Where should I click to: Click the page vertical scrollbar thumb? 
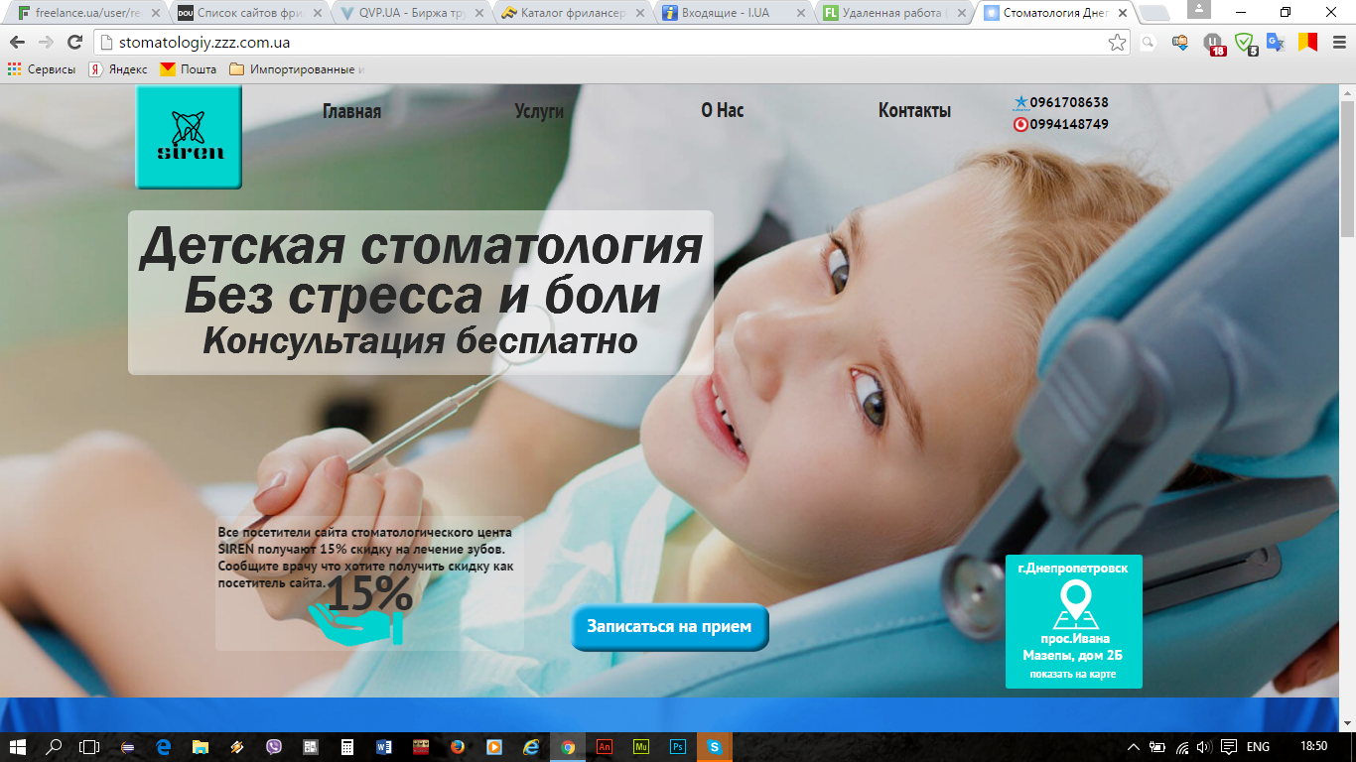coord(1347,167)
